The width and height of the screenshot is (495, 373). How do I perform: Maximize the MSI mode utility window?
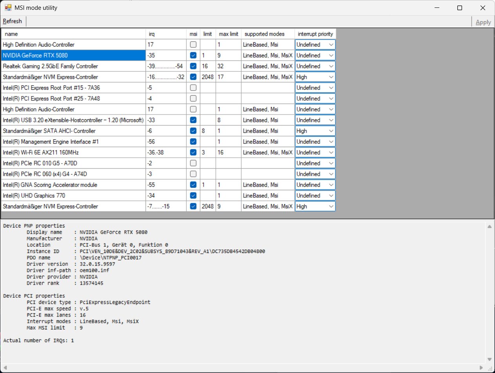[460, 8]
